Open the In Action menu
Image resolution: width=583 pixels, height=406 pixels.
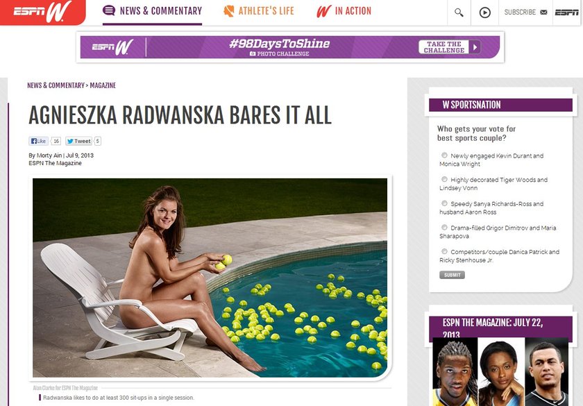point(344,11)
